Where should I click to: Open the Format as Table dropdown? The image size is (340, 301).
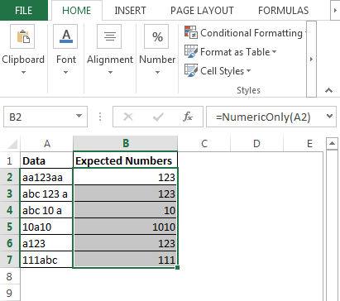[275, 51]
